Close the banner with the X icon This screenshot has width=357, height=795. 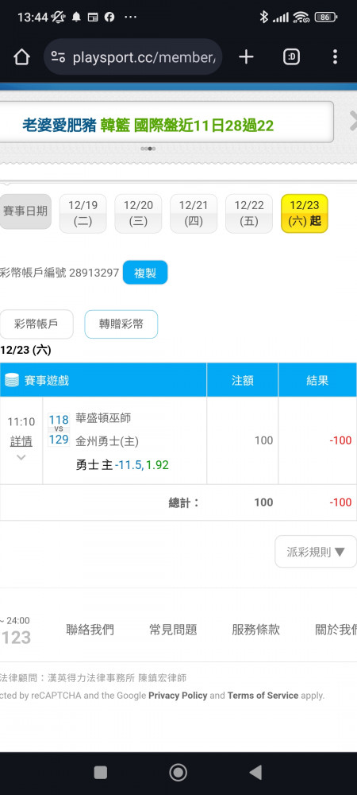click(352, 122)
